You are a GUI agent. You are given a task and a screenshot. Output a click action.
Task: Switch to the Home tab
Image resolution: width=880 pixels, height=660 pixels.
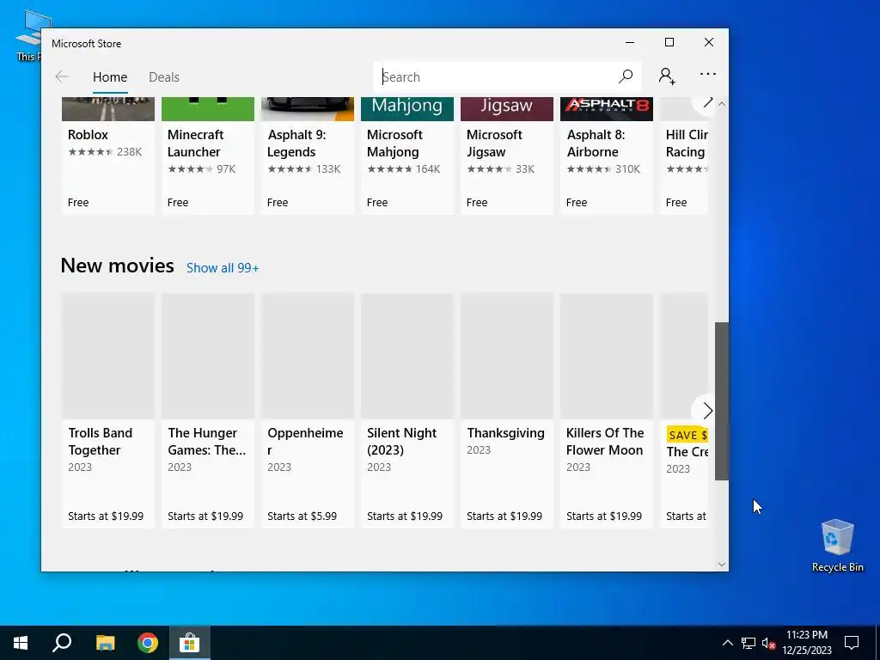pos(110,76)
